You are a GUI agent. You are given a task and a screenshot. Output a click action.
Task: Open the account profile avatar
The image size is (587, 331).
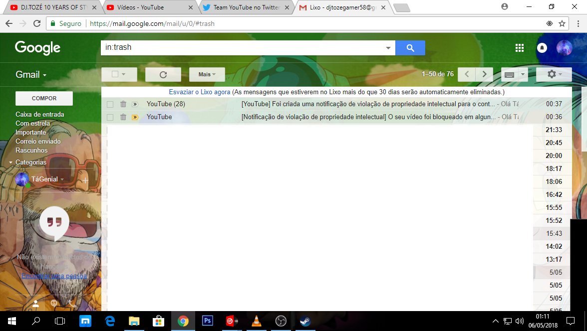(x=564, y=48)
